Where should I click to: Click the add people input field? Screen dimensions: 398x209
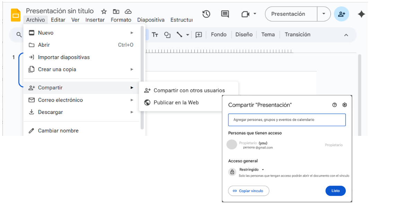point(287,120)
